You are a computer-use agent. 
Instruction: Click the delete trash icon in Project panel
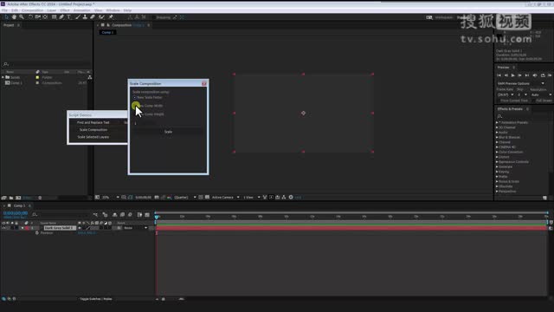40,198
